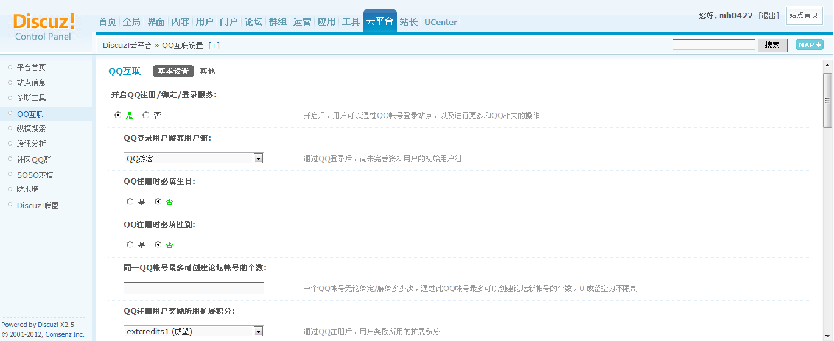Open the 用户 top menu
The width and height of the screenshot is (834, 341).
point(205,22)
